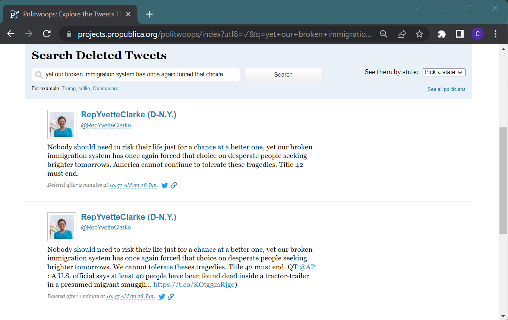Screen dimensions: 508x320
Task: Open the 10:47 AM on 28 Jun timestamp
Action: (130, 297)
